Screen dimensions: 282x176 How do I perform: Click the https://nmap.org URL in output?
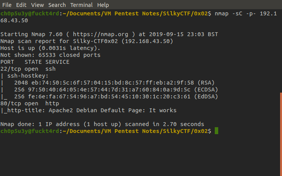(101, 34)
